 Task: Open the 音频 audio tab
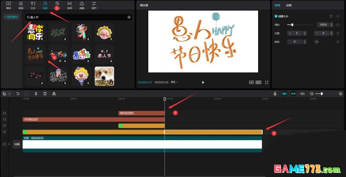tap(21, 5)
